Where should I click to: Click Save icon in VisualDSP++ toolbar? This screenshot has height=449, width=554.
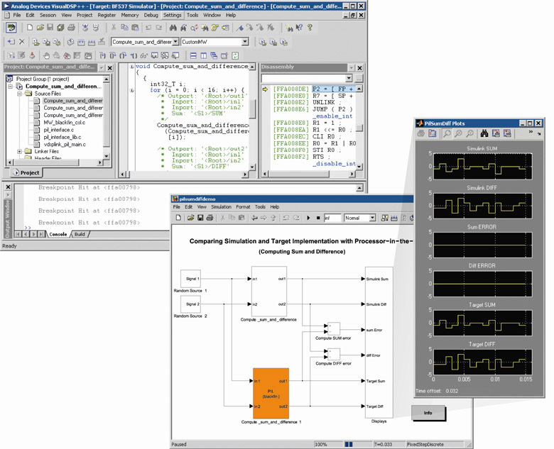coord(50,27)
